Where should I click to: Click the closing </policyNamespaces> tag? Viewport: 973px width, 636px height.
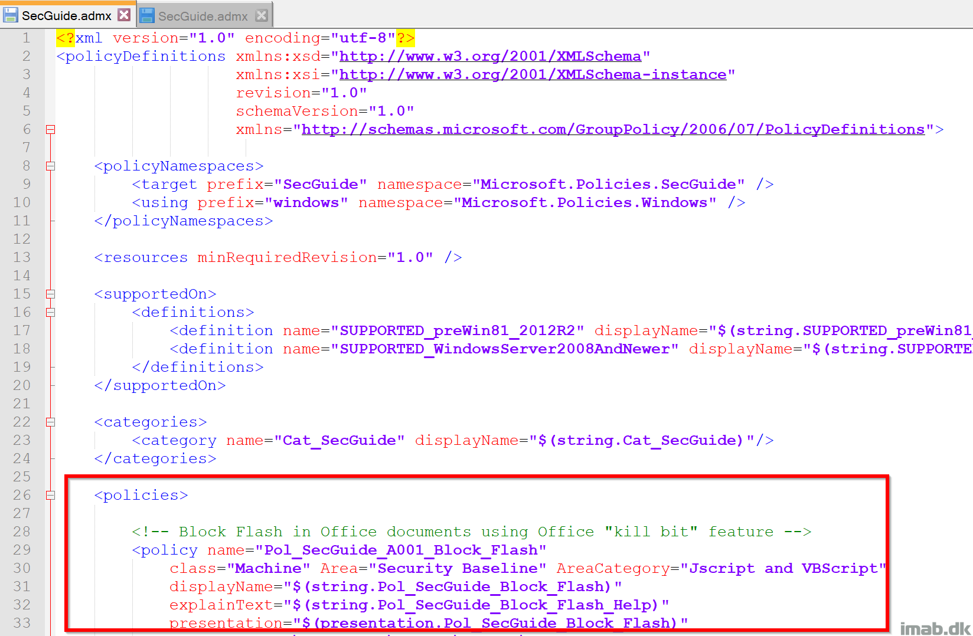[x=184, y=221]
